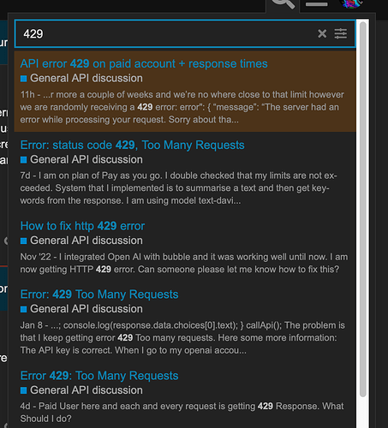
Task: Click category under 'Error: 429 Too Many Requests'
Action: tap(81, 309)
